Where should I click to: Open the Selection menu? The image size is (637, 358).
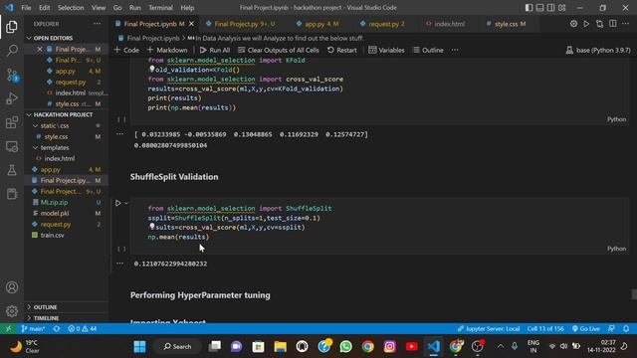tap(71, 8)
